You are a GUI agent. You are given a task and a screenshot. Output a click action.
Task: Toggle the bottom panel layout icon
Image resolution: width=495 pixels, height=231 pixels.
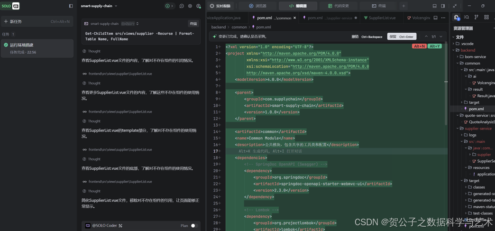[x=435, y=6]
